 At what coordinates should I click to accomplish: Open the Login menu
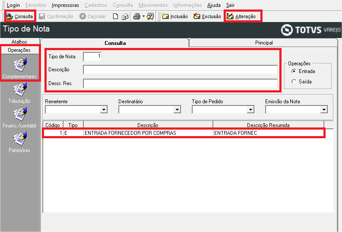13,5
